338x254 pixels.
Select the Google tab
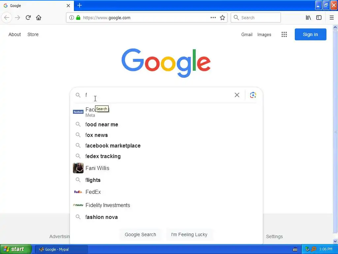coord(37,6)
